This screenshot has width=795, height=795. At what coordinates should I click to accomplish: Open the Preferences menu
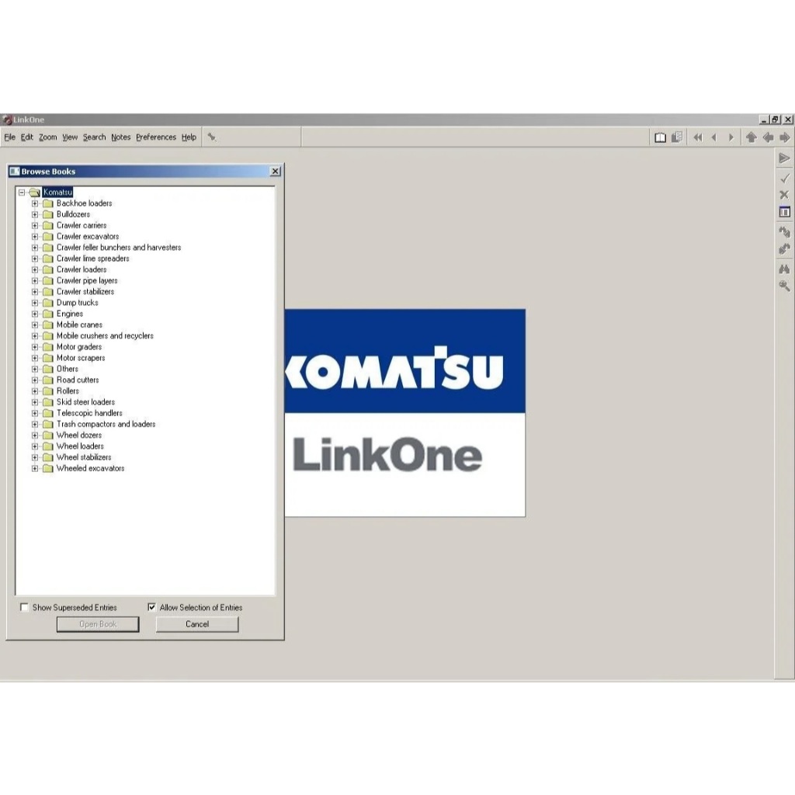pyautogui.click(x=155, y=137)
